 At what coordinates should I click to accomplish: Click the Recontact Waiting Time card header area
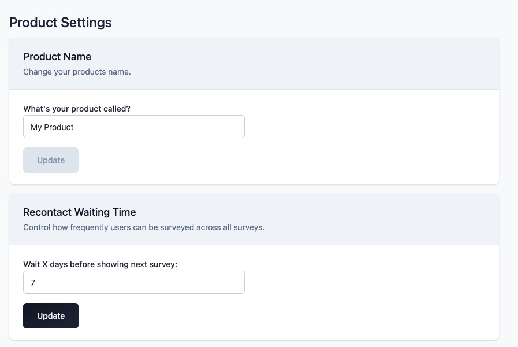(254, 219)
